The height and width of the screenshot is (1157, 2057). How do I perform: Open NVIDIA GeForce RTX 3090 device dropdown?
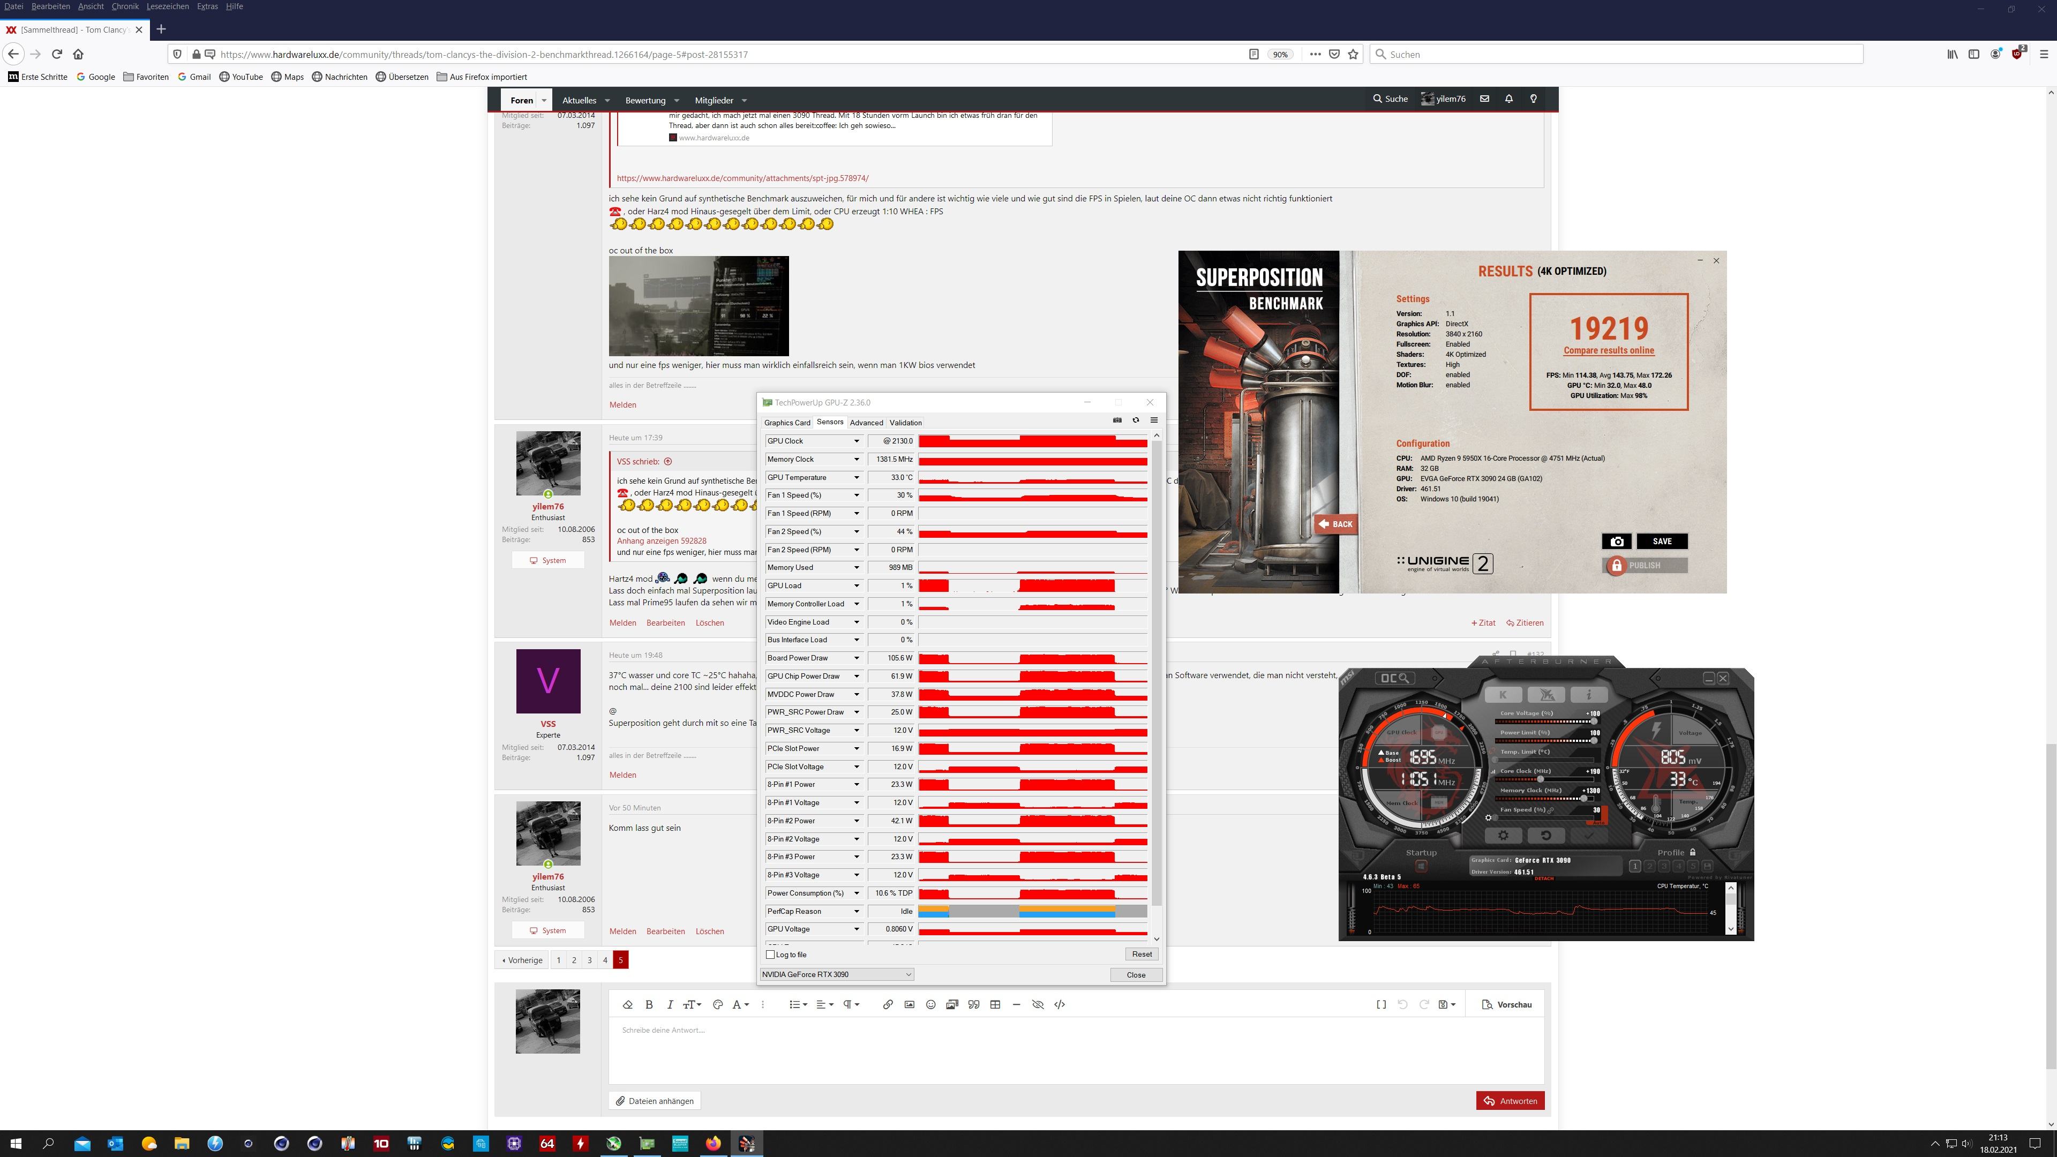pos(836,974)
